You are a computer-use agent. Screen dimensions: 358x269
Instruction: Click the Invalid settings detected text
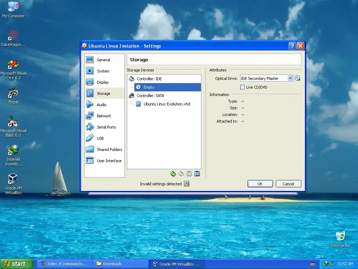click(161, 184)
